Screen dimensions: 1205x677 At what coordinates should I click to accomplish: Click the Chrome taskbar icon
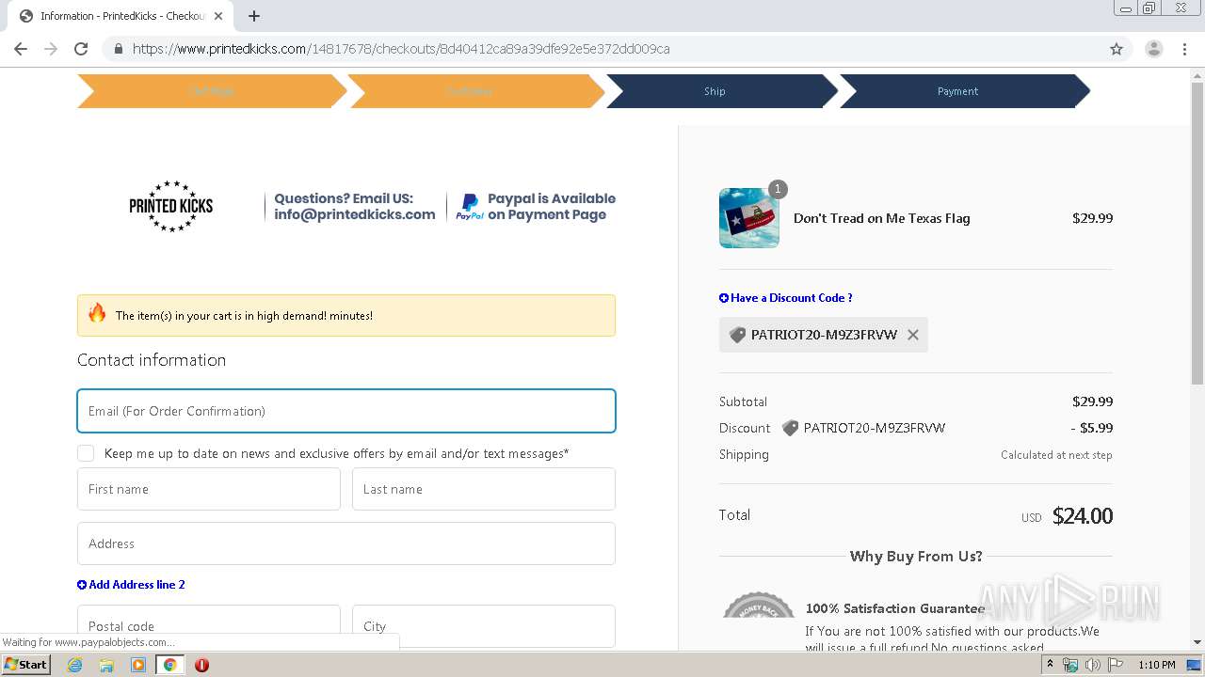coord(170,665)
